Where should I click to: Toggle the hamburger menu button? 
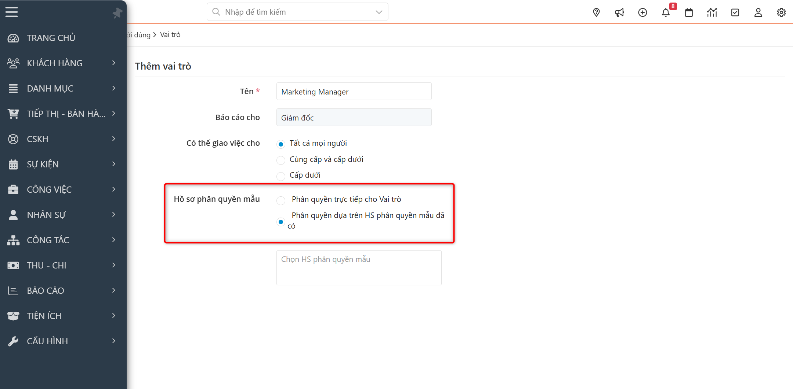pyautogui.click(x=12, y=12)
